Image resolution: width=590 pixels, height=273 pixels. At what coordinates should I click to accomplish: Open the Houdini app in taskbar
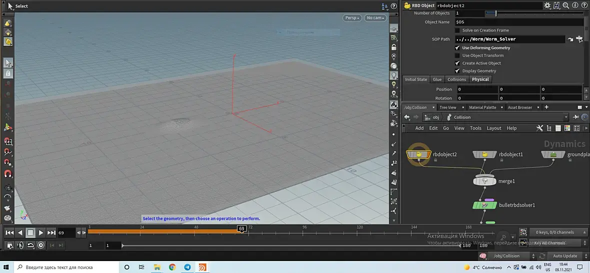point(202,267)
